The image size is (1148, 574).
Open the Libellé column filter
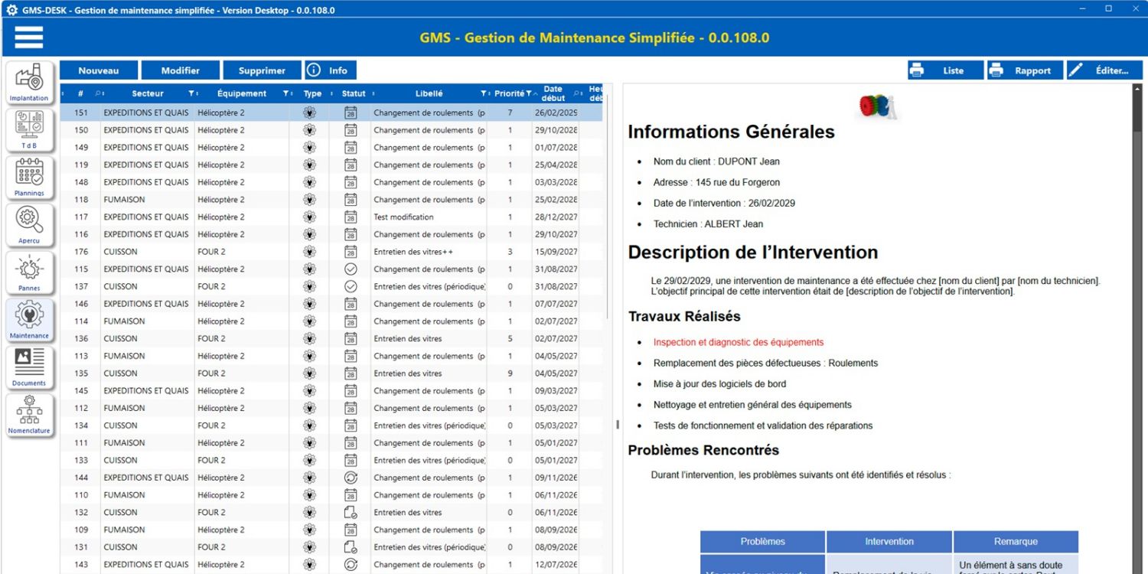tap(483, 93)
